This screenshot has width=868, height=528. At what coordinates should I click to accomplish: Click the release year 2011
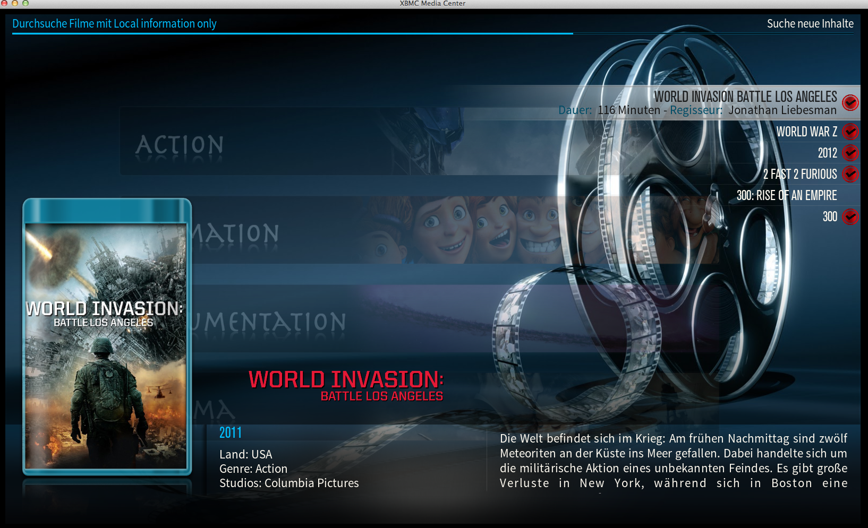pos(231,433)
